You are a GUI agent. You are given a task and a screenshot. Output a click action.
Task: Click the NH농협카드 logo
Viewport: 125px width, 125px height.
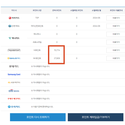(x=14, y=58)
